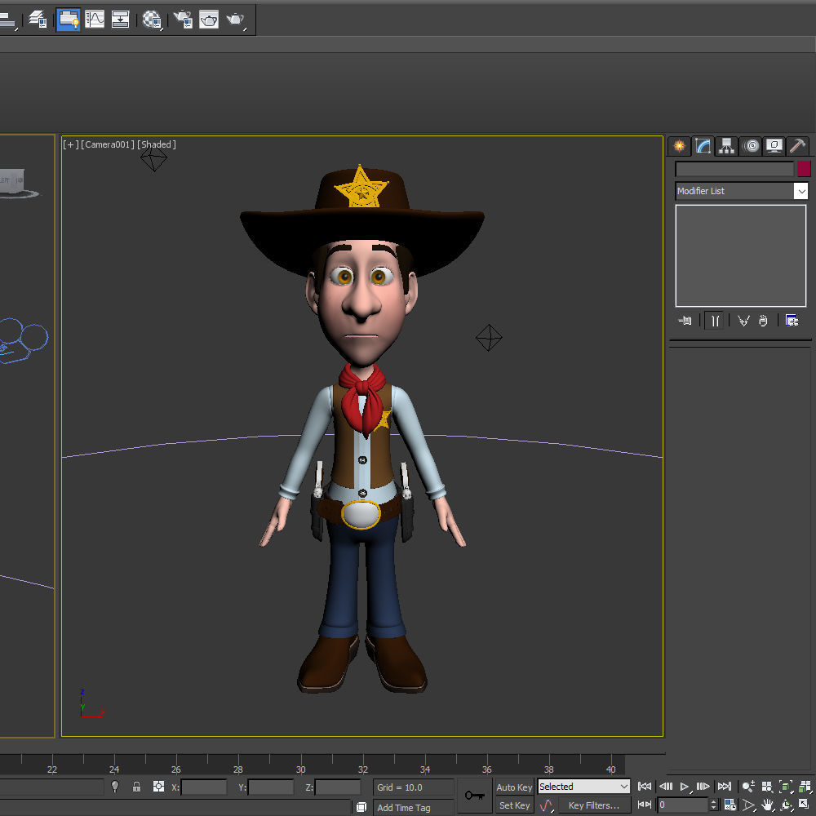Click Add Time Tag

(x=414, y=808)
